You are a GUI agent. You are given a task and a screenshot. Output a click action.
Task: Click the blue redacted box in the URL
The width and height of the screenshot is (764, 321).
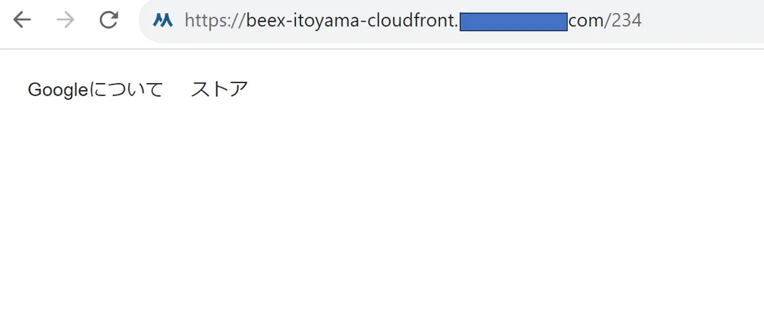514,22
